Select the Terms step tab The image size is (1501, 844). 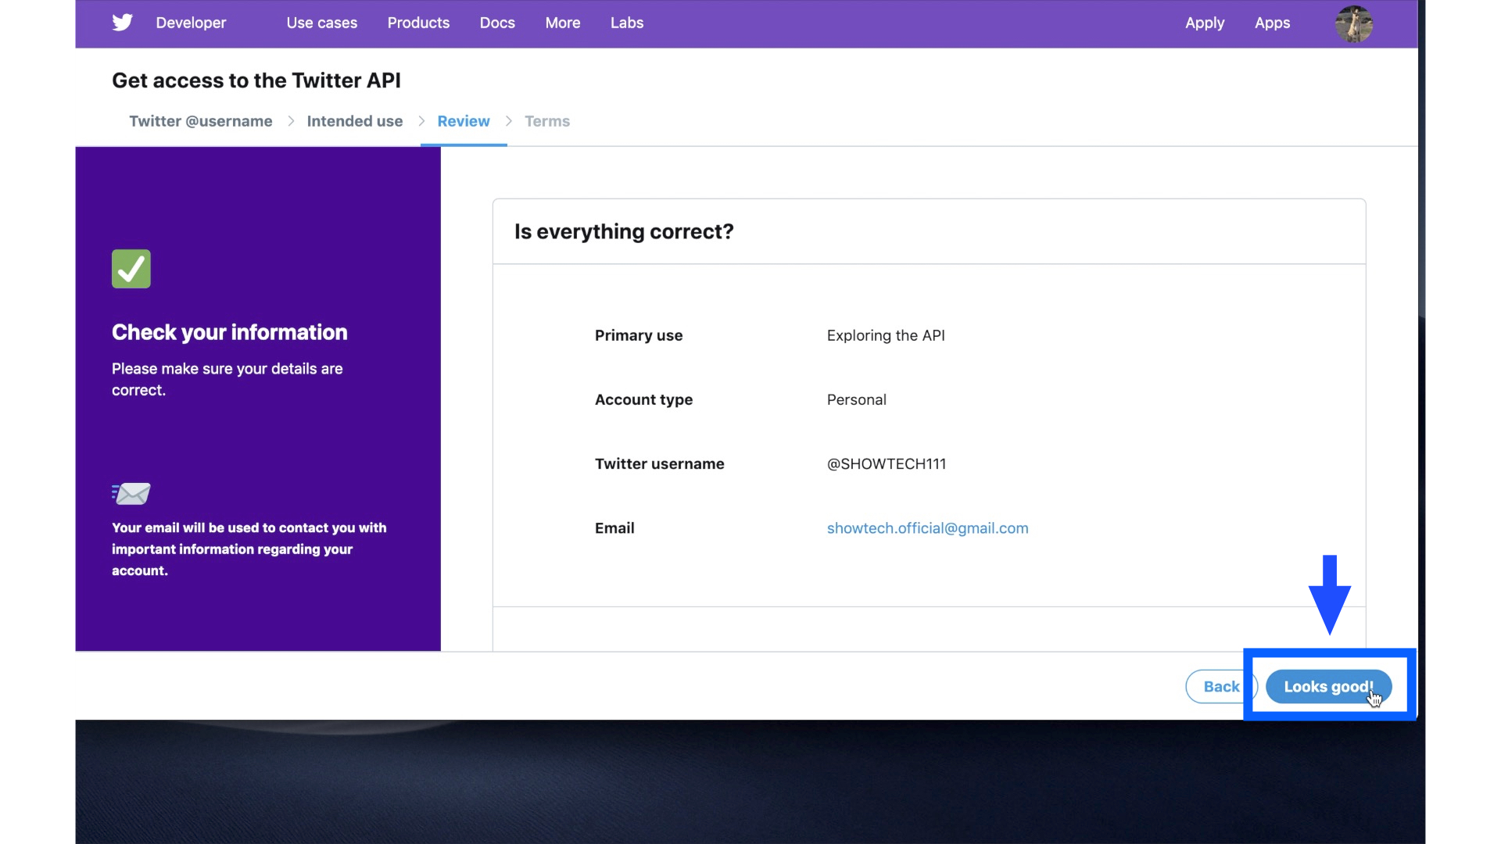click(x=547, y=121)
